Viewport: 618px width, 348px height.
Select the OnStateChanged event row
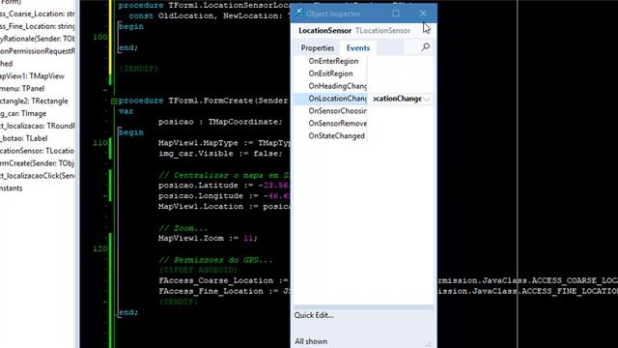tap(337, 136)
